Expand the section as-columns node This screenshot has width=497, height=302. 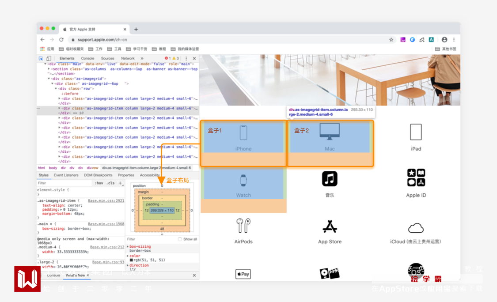pyautogui.click(x=49, y=69)
